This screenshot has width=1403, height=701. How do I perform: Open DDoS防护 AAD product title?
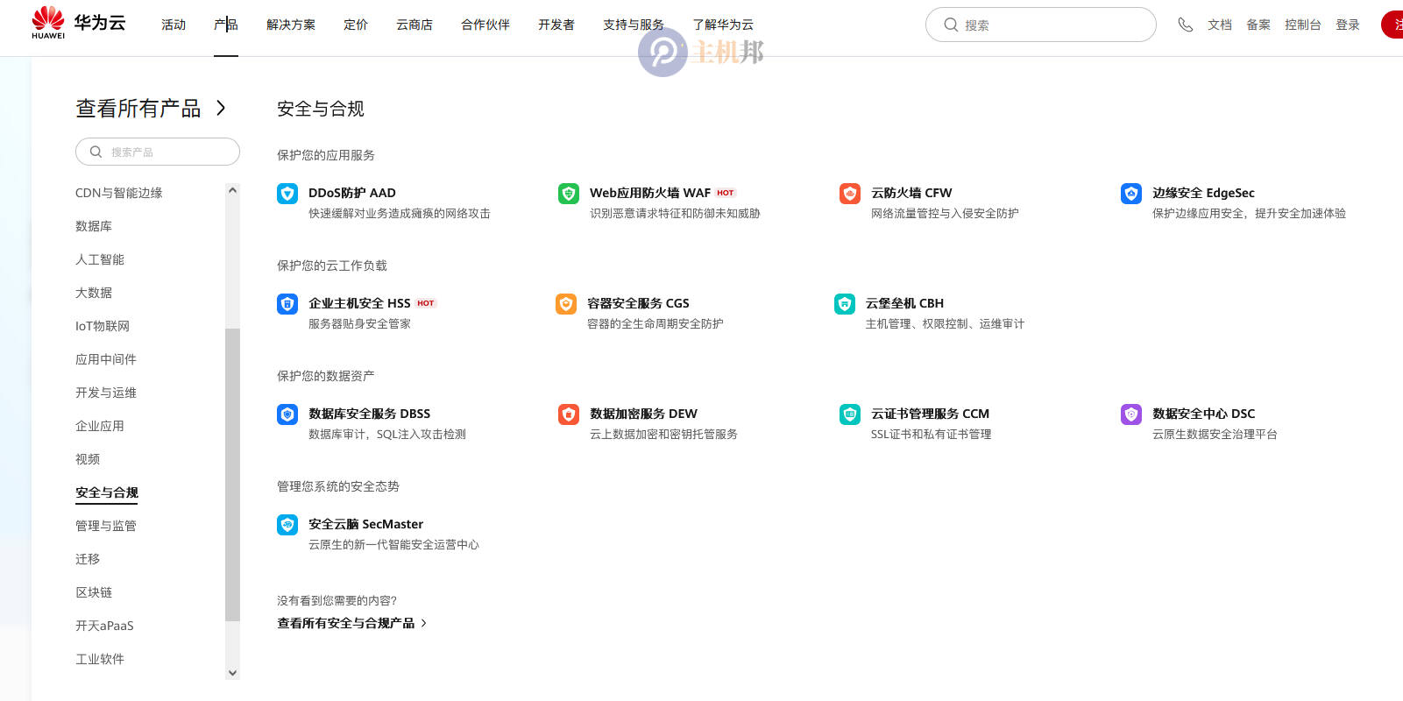point(352,193)
